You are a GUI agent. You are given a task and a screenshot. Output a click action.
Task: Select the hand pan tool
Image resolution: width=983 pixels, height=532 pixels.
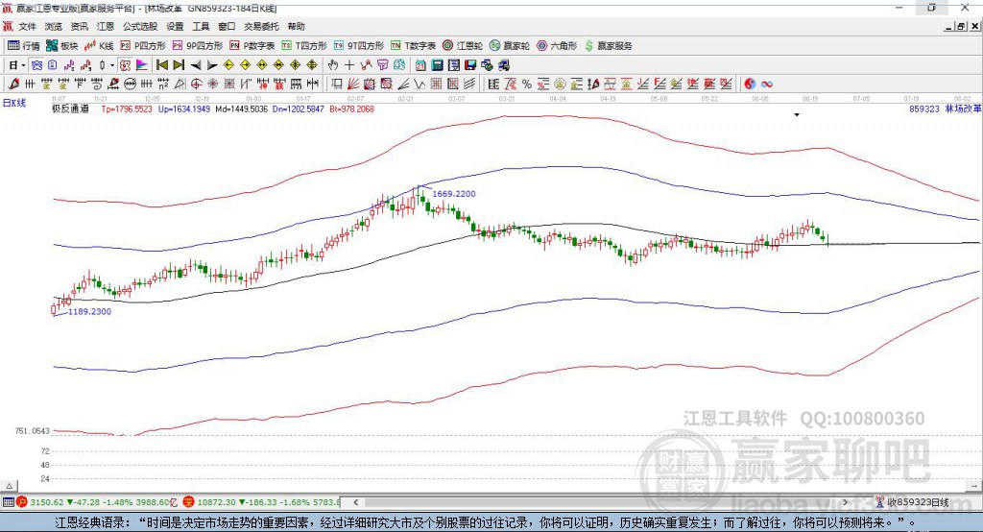pos(333,65)
